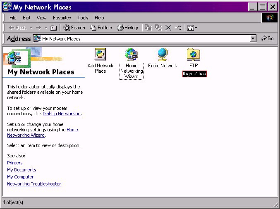Minimize the My Network Places window

[x=252, y=7]
